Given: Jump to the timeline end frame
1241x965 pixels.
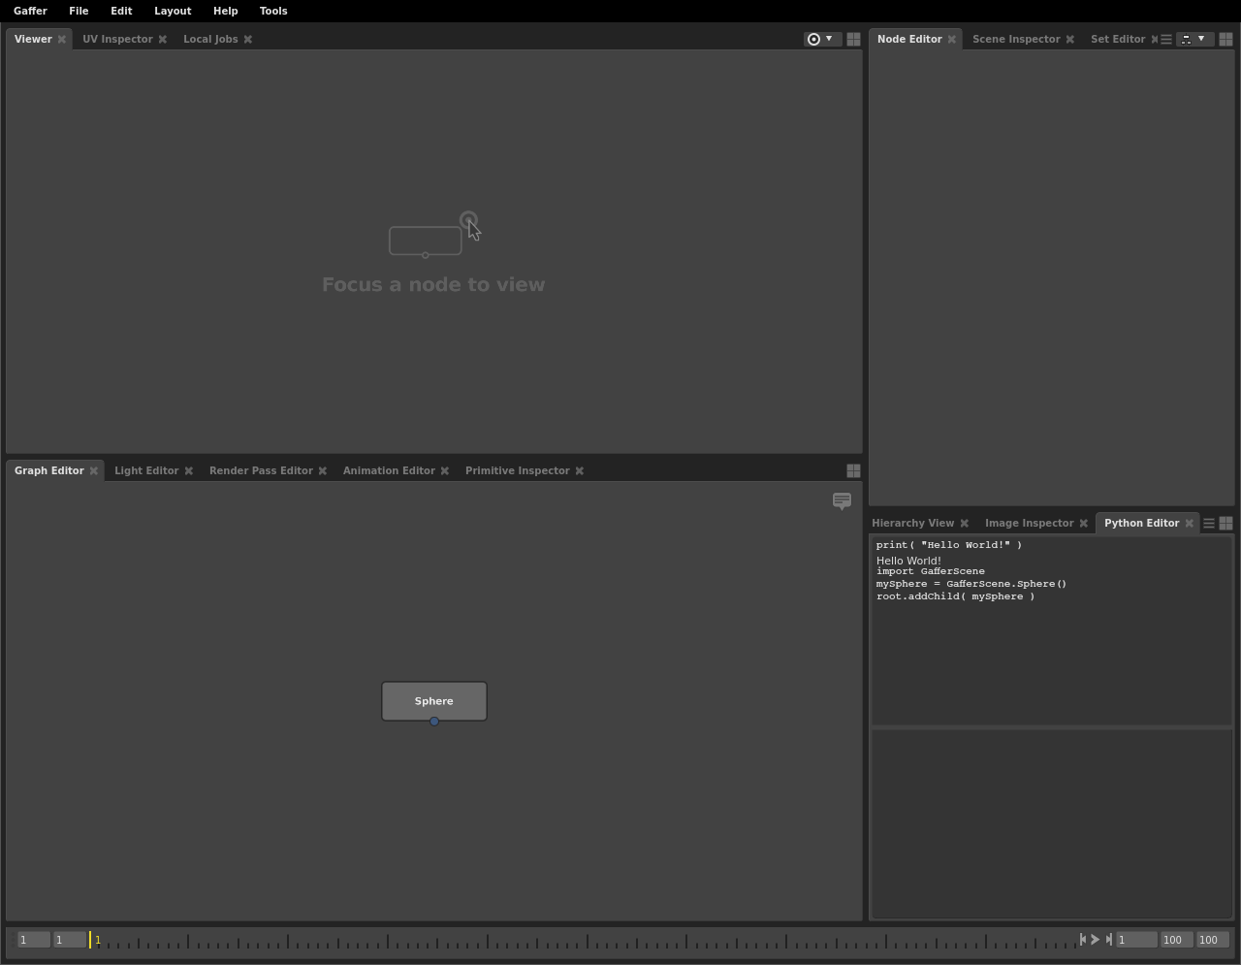Looking at the screenshot, I should point(1108,940).
